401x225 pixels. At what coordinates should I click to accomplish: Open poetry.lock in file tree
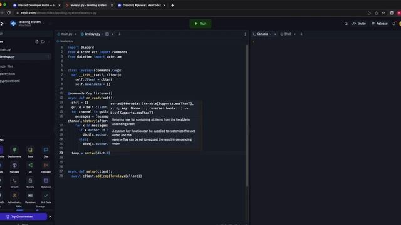[8, 74]
